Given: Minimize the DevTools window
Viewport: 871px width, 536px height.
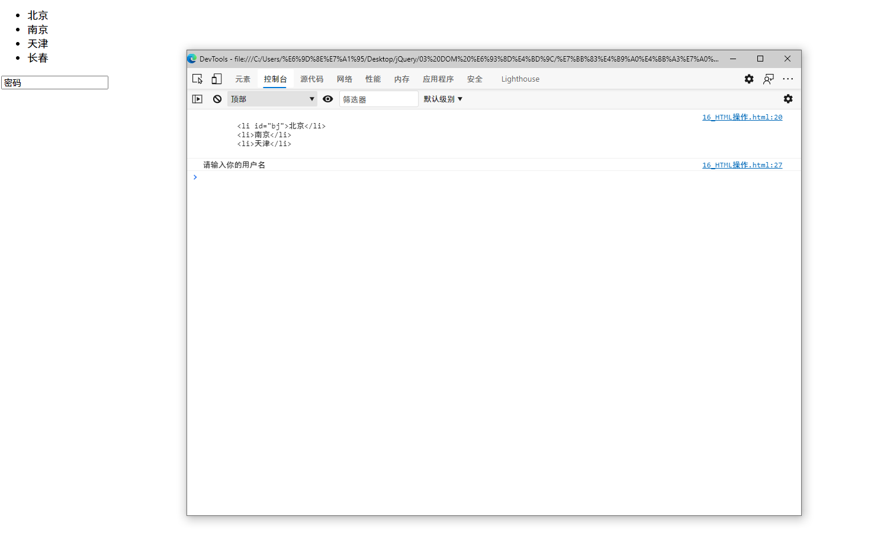Looking at the screenshot, I should coord(733,59).
